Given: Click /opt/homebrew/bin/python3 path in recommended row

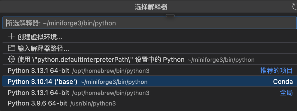Looking at the screenshot, I should pyautogui.click(x=111, y=71).
